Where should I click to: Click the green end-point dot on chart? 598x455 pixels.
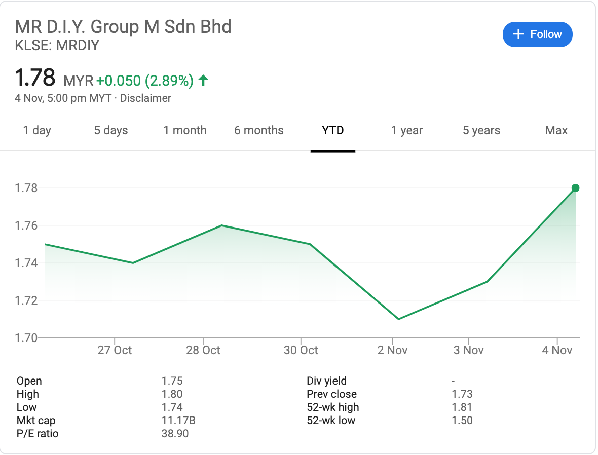575,188
